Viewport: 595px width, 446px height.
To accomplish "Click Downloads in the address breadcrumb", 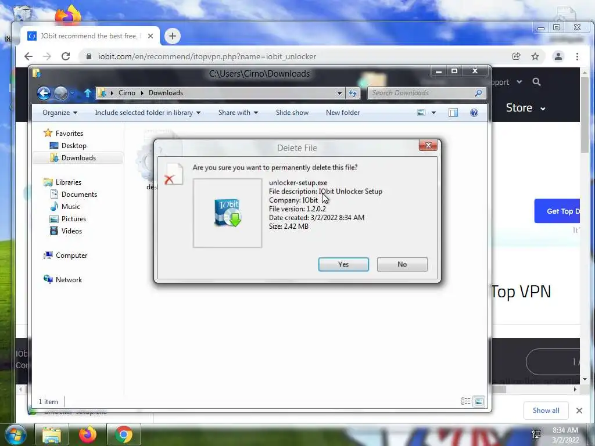I will 166,93.
